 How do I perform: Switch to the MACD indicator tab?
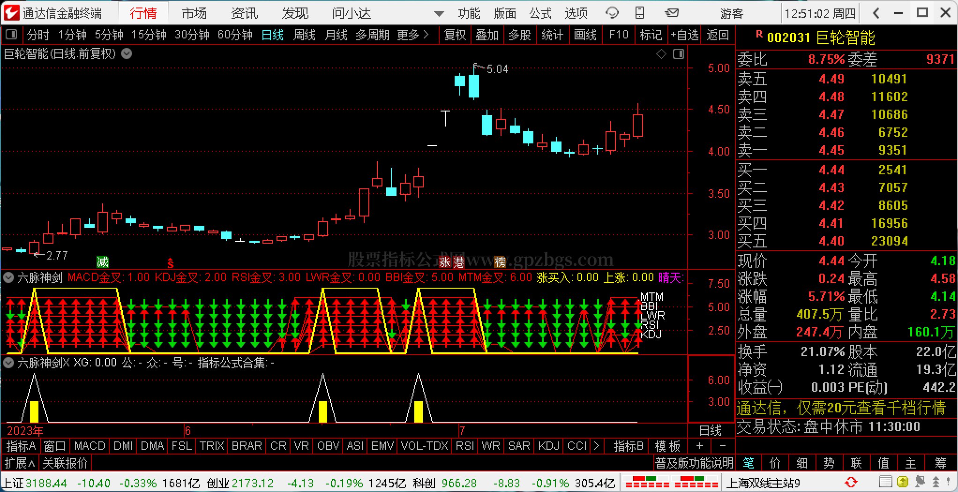tap(89, 446)
